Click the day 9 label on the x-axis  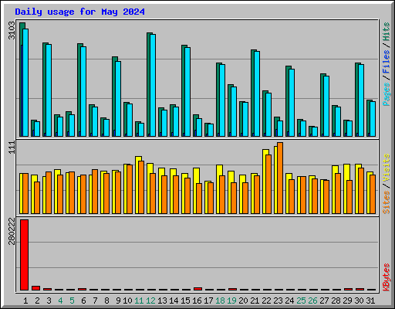pos(118,301)
